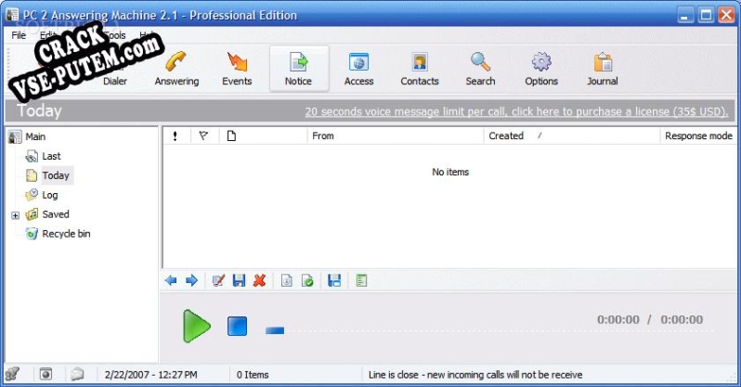Click the 0 Items status text
Viewport: 741px width, 387px height.
point(253,375)
